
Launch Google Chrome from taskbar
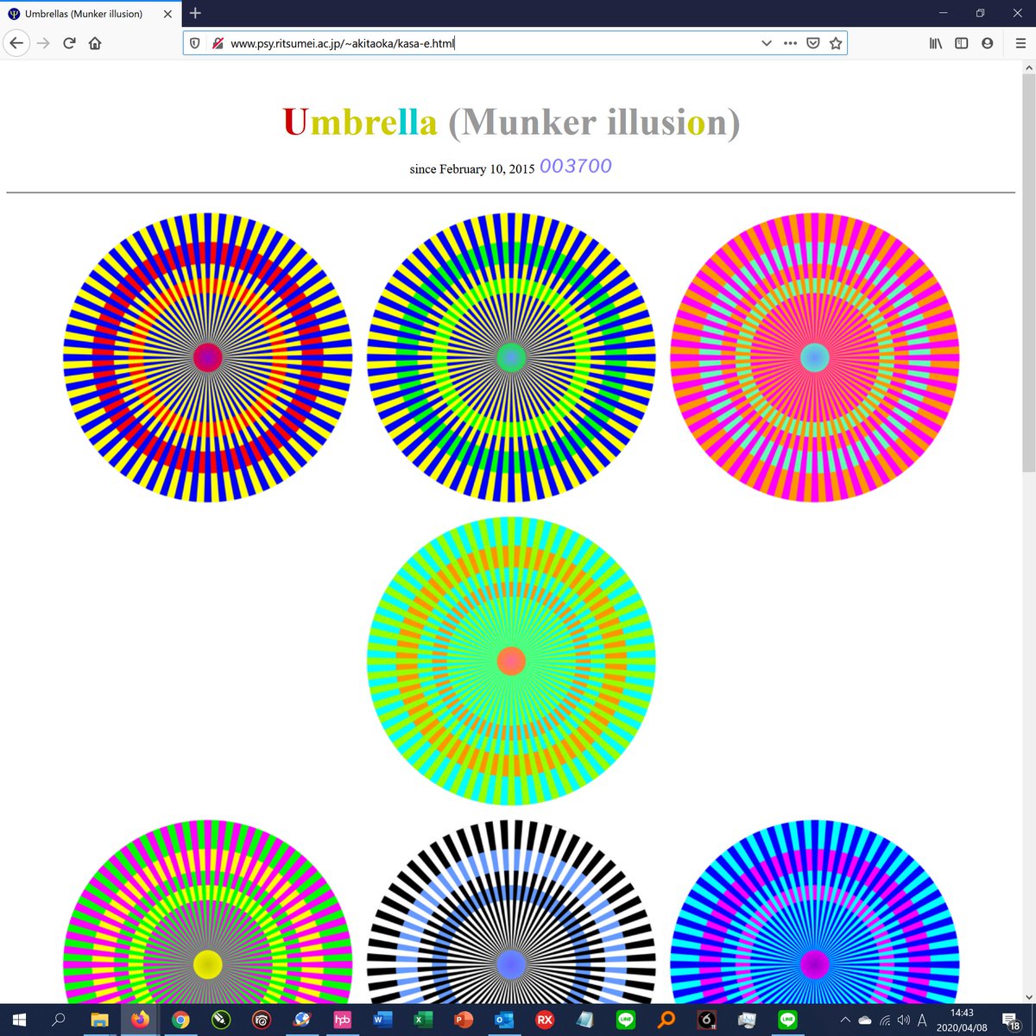pos(180,1020)
